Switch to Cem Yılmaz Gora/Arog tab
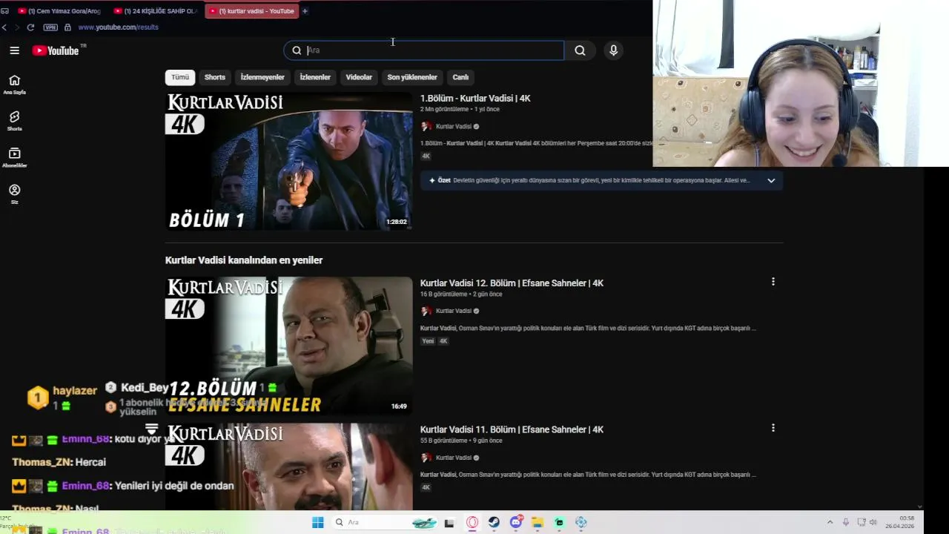Viewport: 949px width, 534px height. (x=59, y=11)
